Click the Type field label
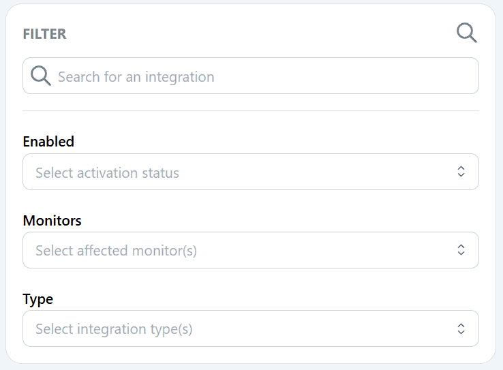The image size is (503, 370). click(x=38, y=299)
